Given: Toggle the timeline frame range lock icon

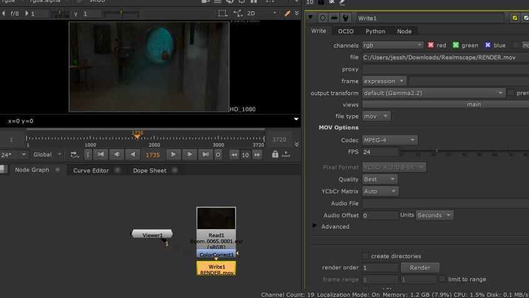Looking at the screenshot, I should coord(275,155).
